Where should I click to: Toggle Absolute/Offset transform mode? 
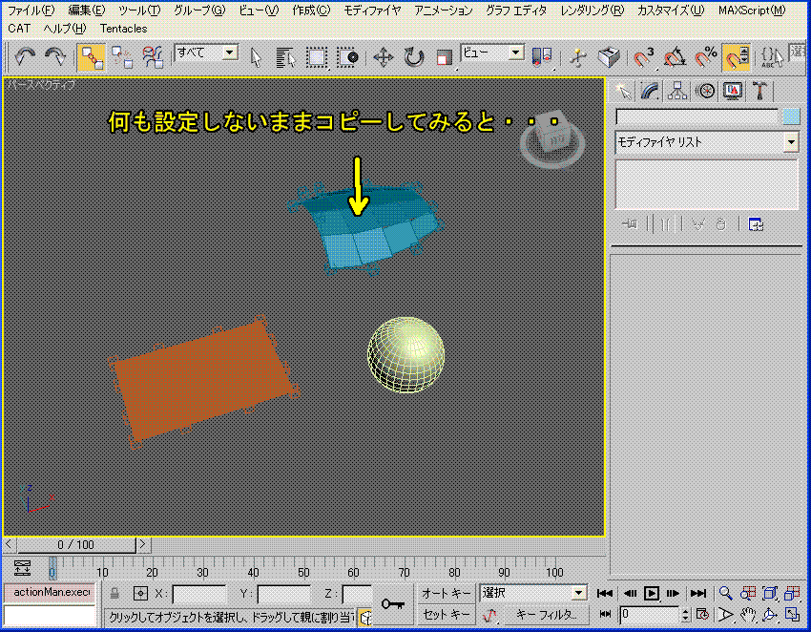tap(140, 593)
